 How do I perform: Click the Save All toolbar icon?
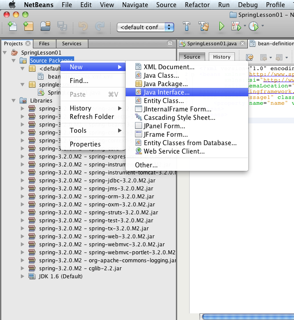tap(62, 26)
